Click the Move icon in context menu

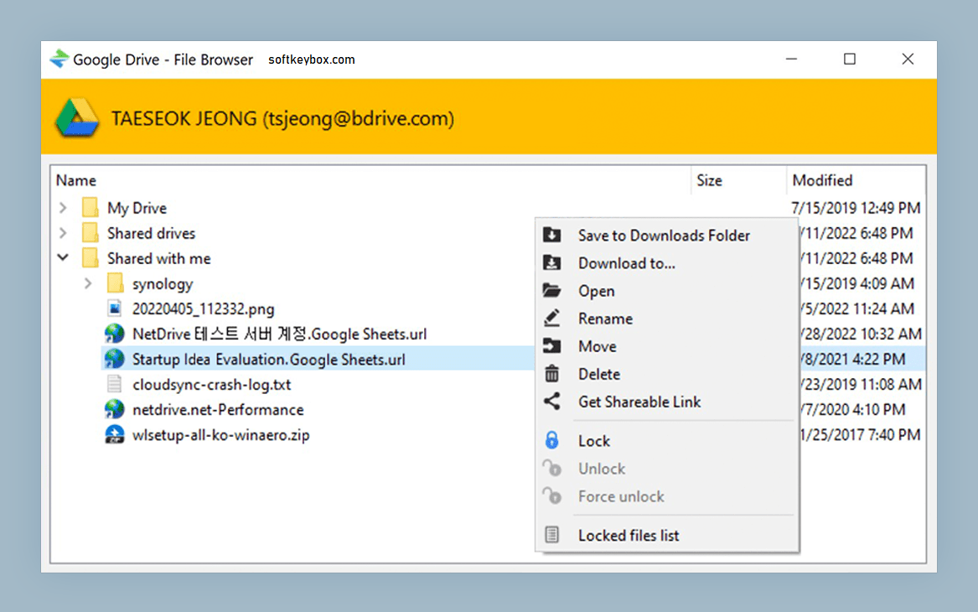[553, 346]
